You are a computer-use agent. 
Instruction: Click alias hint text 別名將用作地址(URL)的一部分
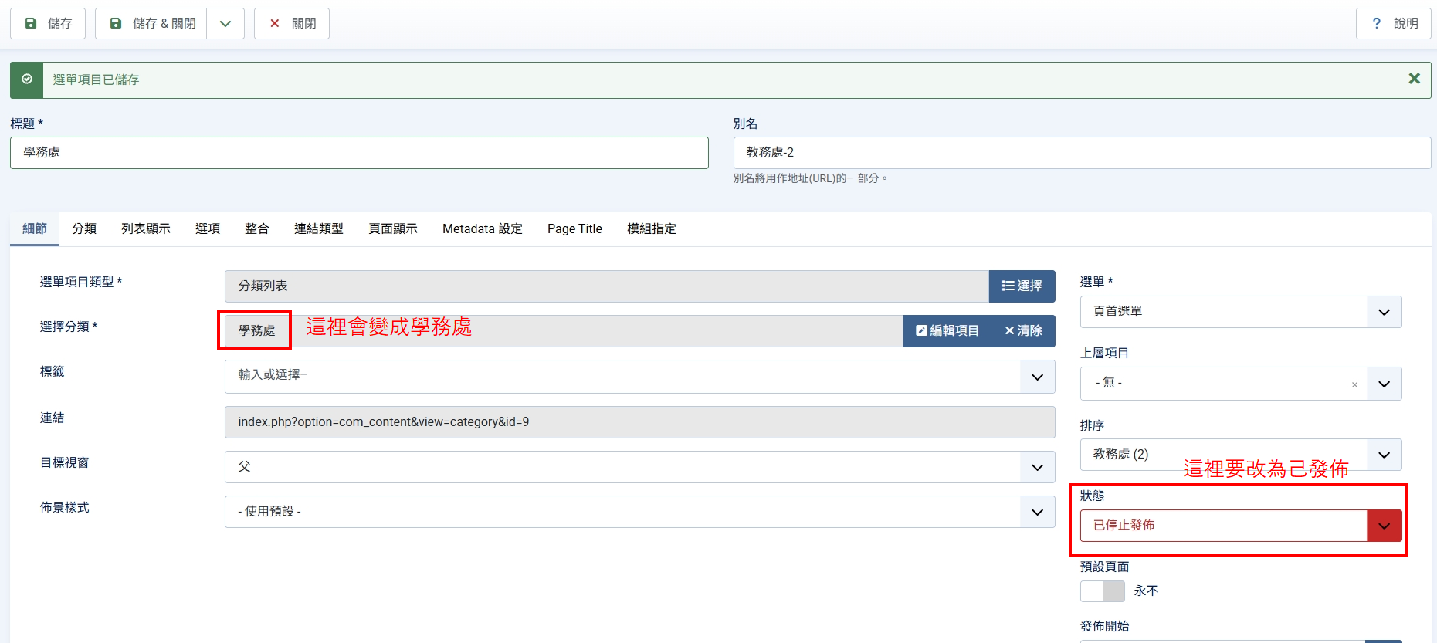[810, 178]
